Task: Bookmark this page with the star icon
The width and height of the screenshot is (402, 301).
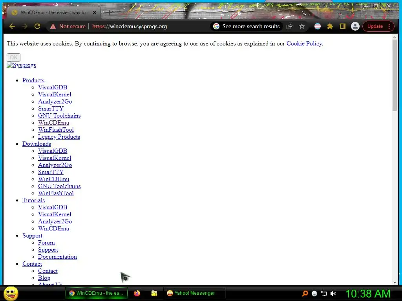Action: (x=302, y=26)
